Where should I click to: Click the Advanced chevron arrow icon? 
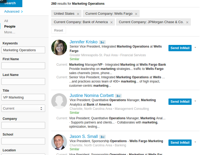coord(22,12)
